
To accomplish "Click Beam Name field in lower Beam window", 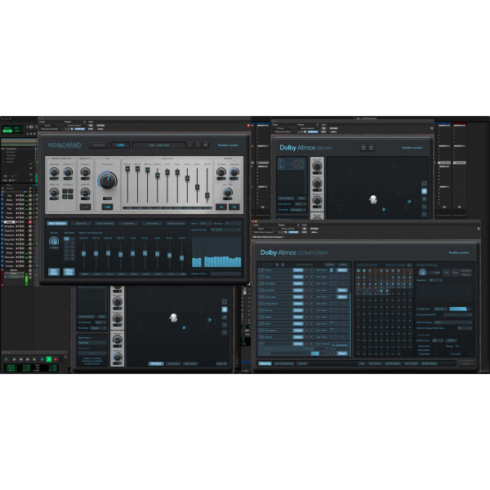I will (92, 343).
